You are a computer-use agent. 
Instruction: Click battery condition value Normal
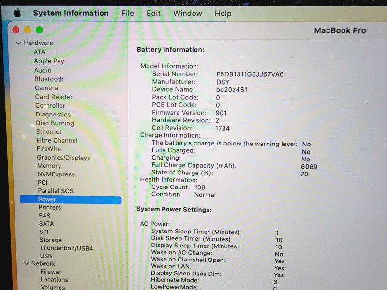pos(205,195)
